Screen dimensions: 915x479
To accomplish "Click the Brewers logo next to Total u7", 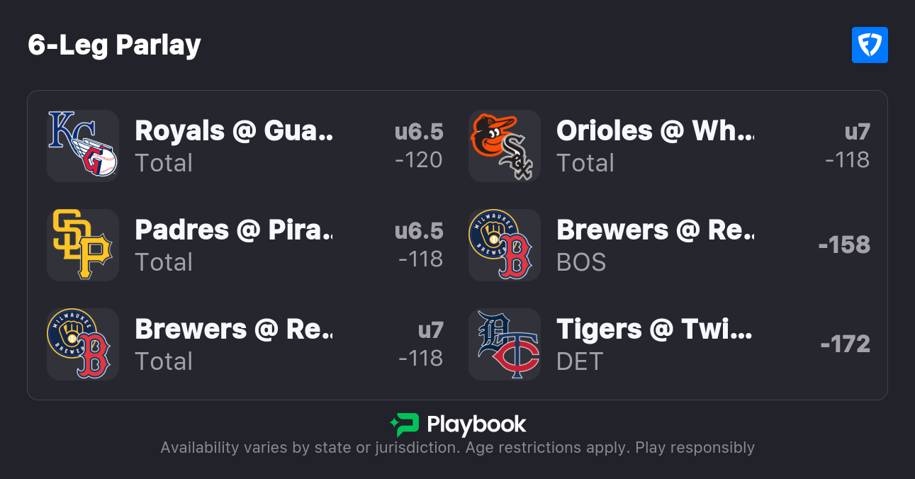I will (x=82, y=344).
